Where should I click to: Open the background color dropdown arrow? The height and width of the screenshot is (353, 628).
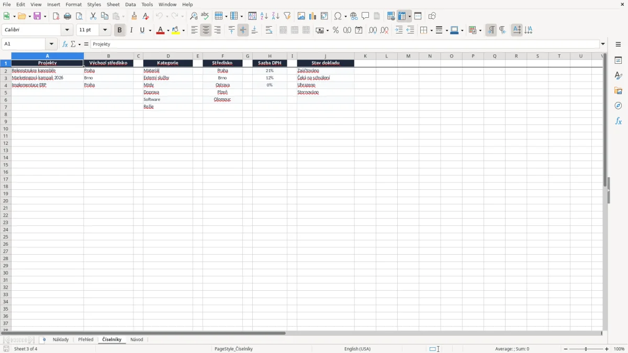[x=183, y=30]
